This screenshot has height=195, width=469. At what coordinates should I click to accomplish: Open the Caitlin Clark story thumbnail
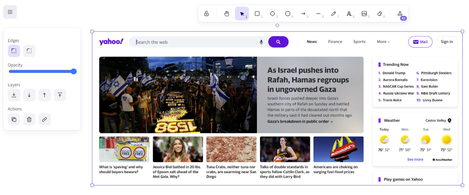click(285, 149)
